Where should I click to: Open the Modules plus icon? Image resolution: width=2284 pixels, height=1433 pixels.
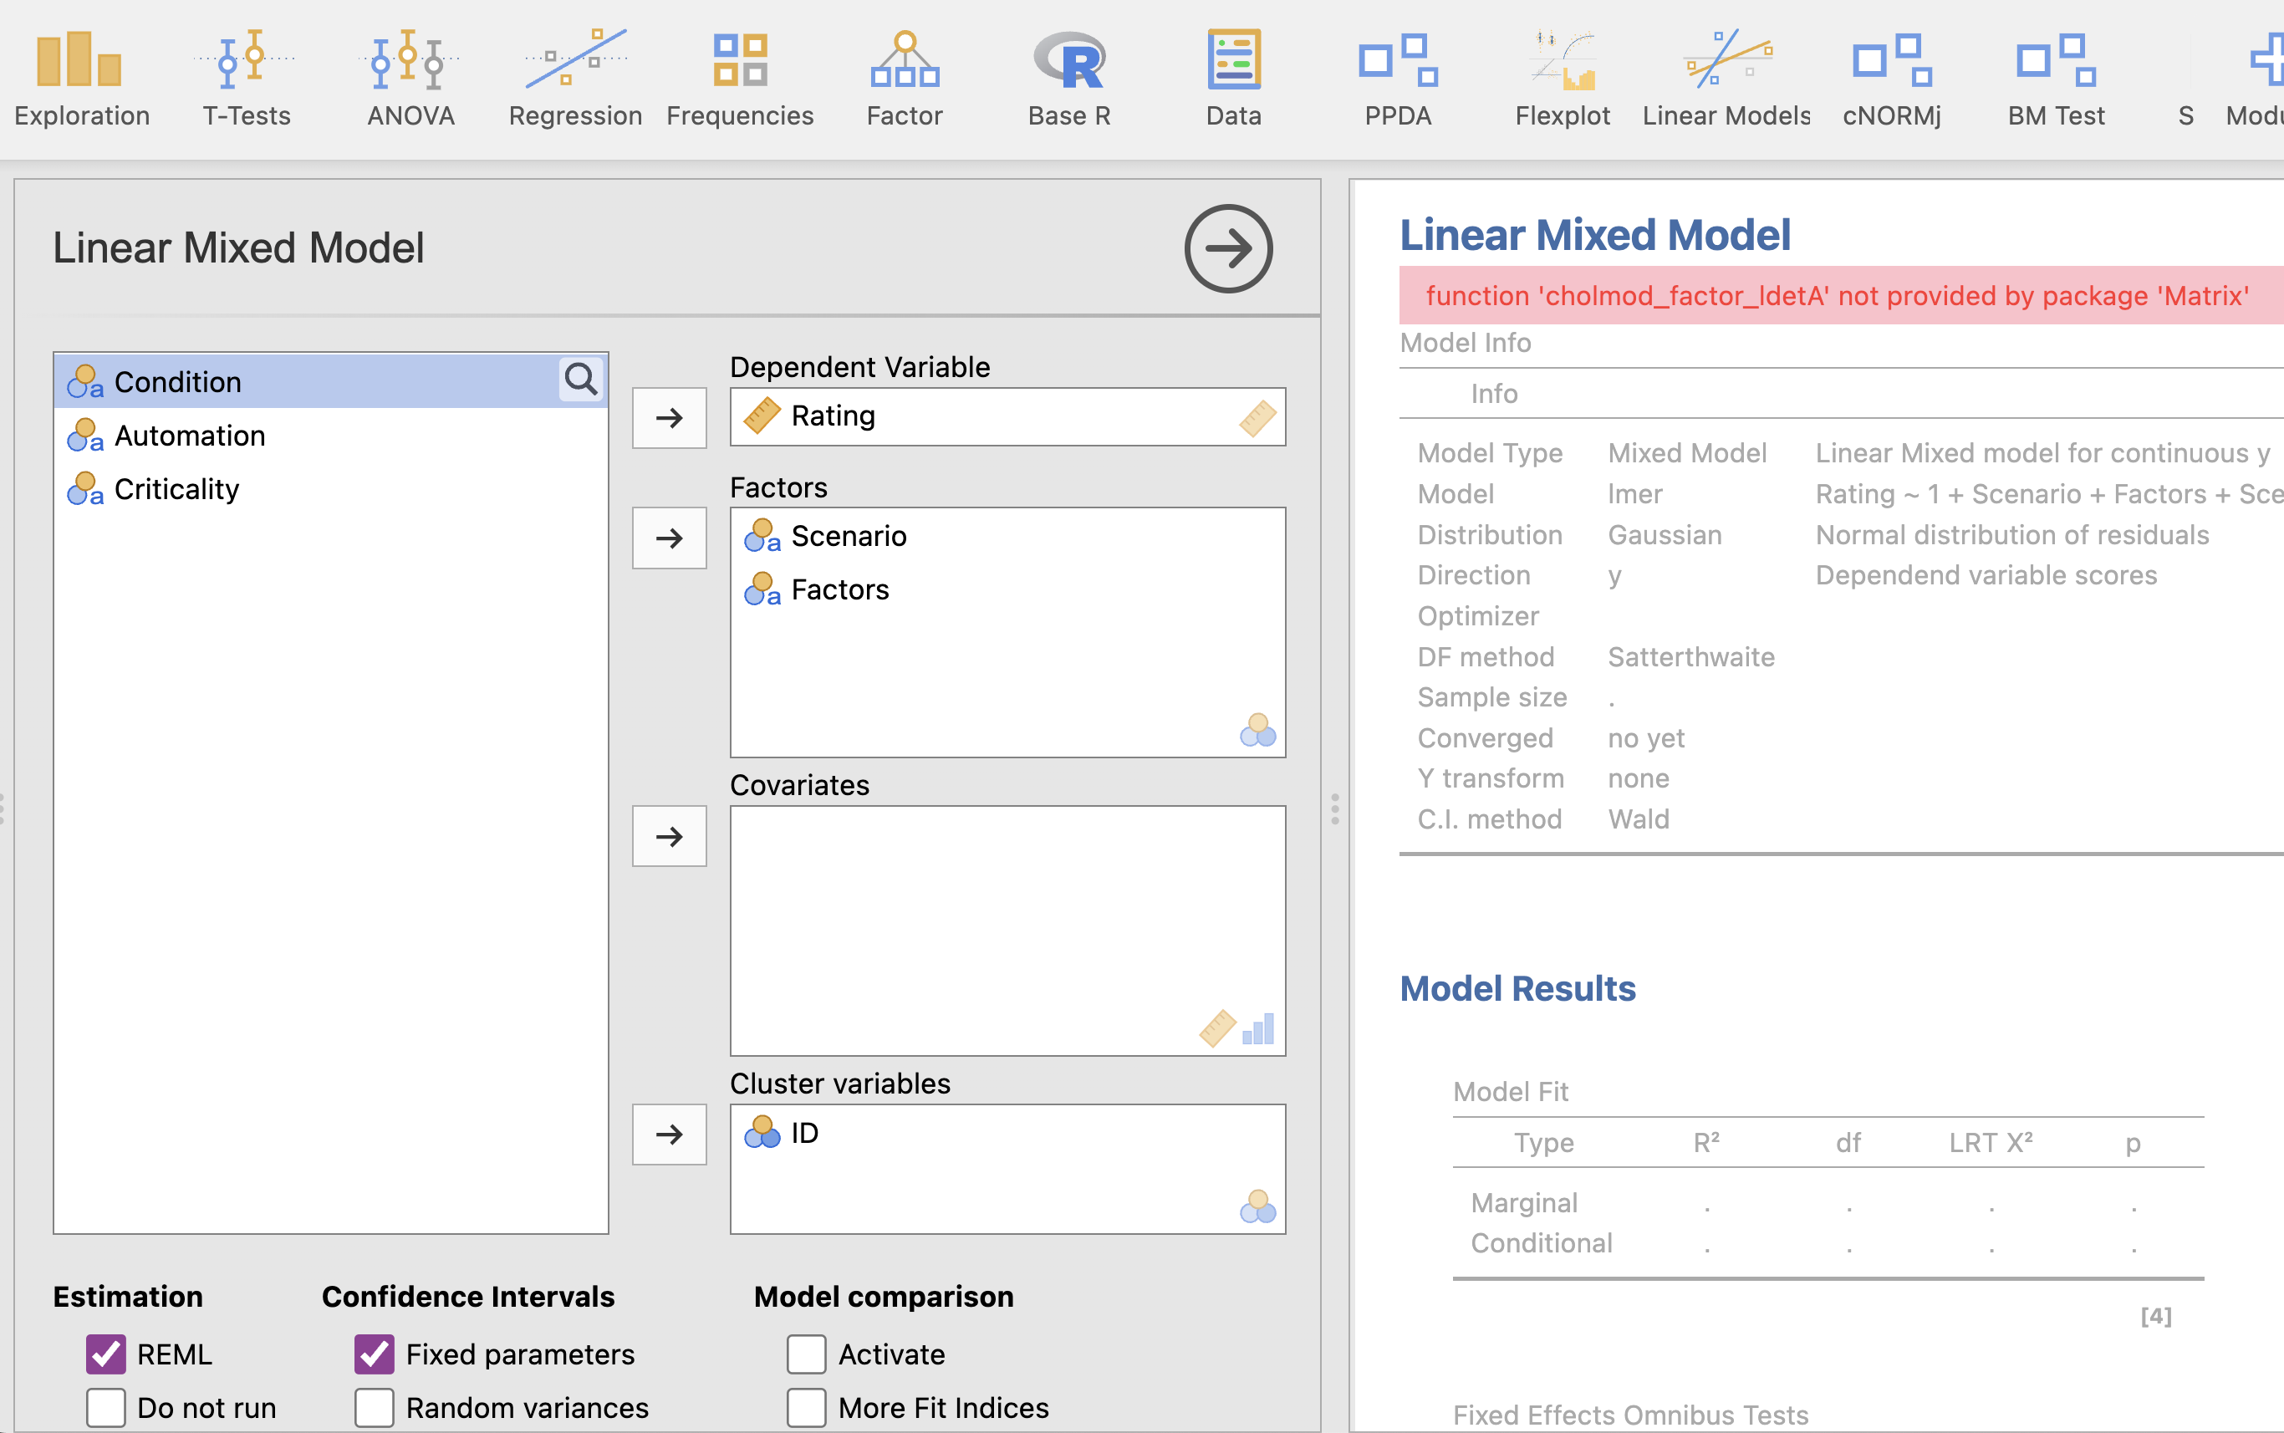click(x=2263, y=79)
